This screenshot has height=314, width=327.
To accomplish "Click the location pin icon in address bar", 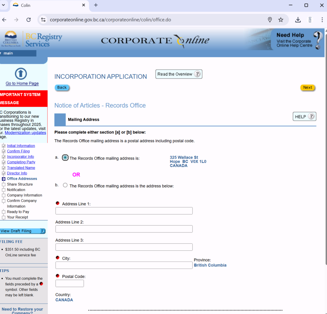I will click(270, 20).
